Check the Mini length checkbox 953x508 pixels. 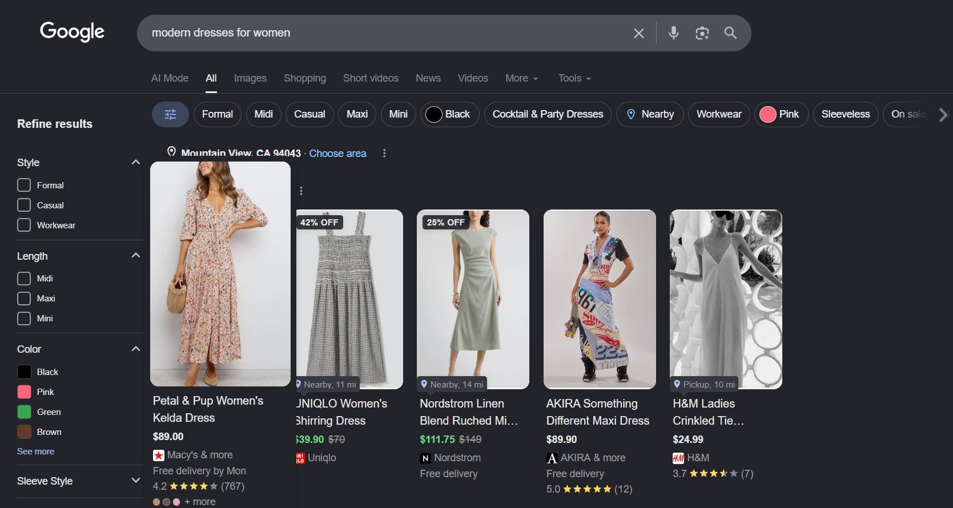pyautogui.click(x=24, y=318)
